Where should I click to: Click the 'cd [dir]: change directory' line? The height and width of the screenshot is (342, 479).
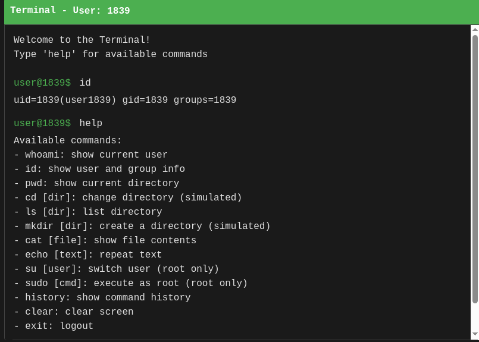(x=128, y=197)
